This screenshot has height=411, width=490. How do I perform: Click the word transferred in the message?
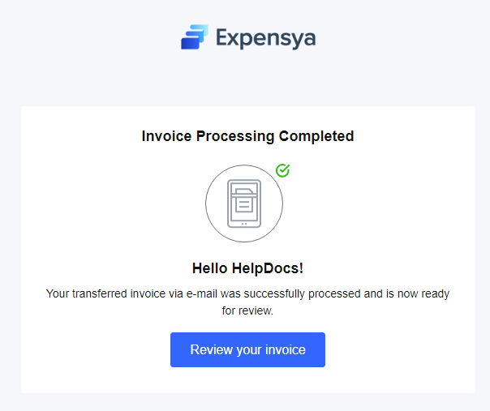[102, 293]
